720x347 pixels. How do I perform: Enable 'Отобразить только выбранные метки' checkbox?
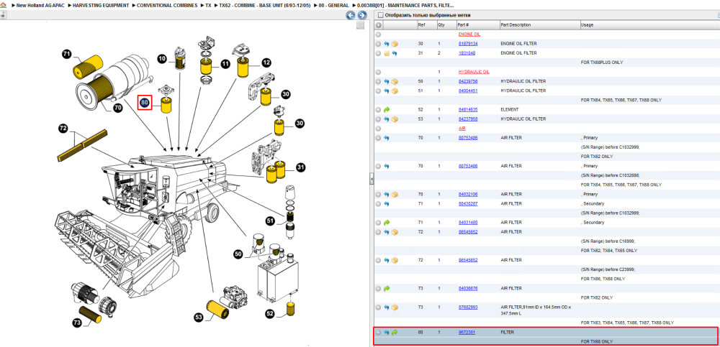(x=380, y=15)
